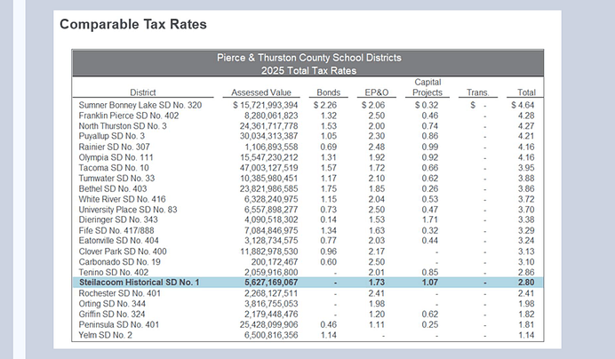Viewport: 615px width, 359px height.
Task: Select the highlighted Steilacoom Historical SD No. 1 row
Action: pyautogui.click(x=308, y=282)
